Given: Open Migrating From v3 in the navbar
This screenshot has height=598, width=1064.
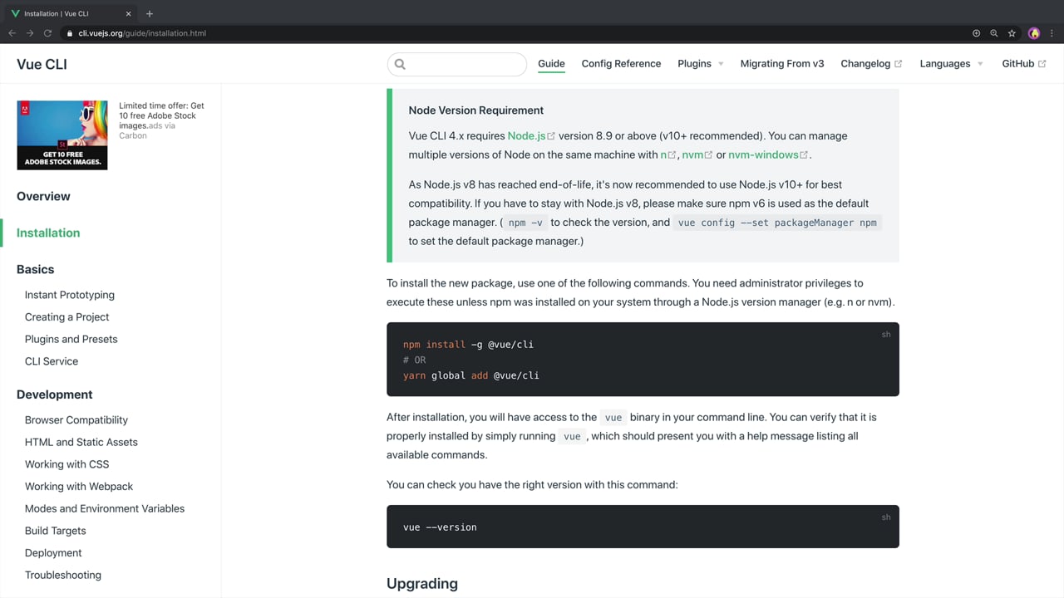Looking at the screenshot, I should click(x=782, y=64).
